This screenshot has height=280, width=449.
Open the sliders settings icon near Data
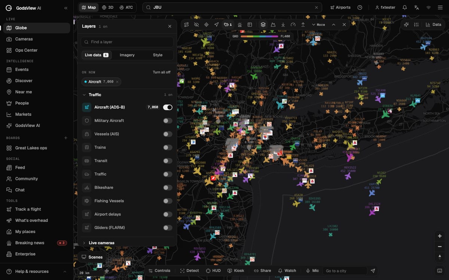click(416, 25)
